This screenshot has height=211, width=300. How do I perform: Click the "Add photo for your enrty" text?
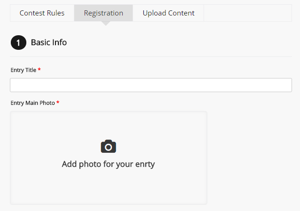click(x=108, y=164)
